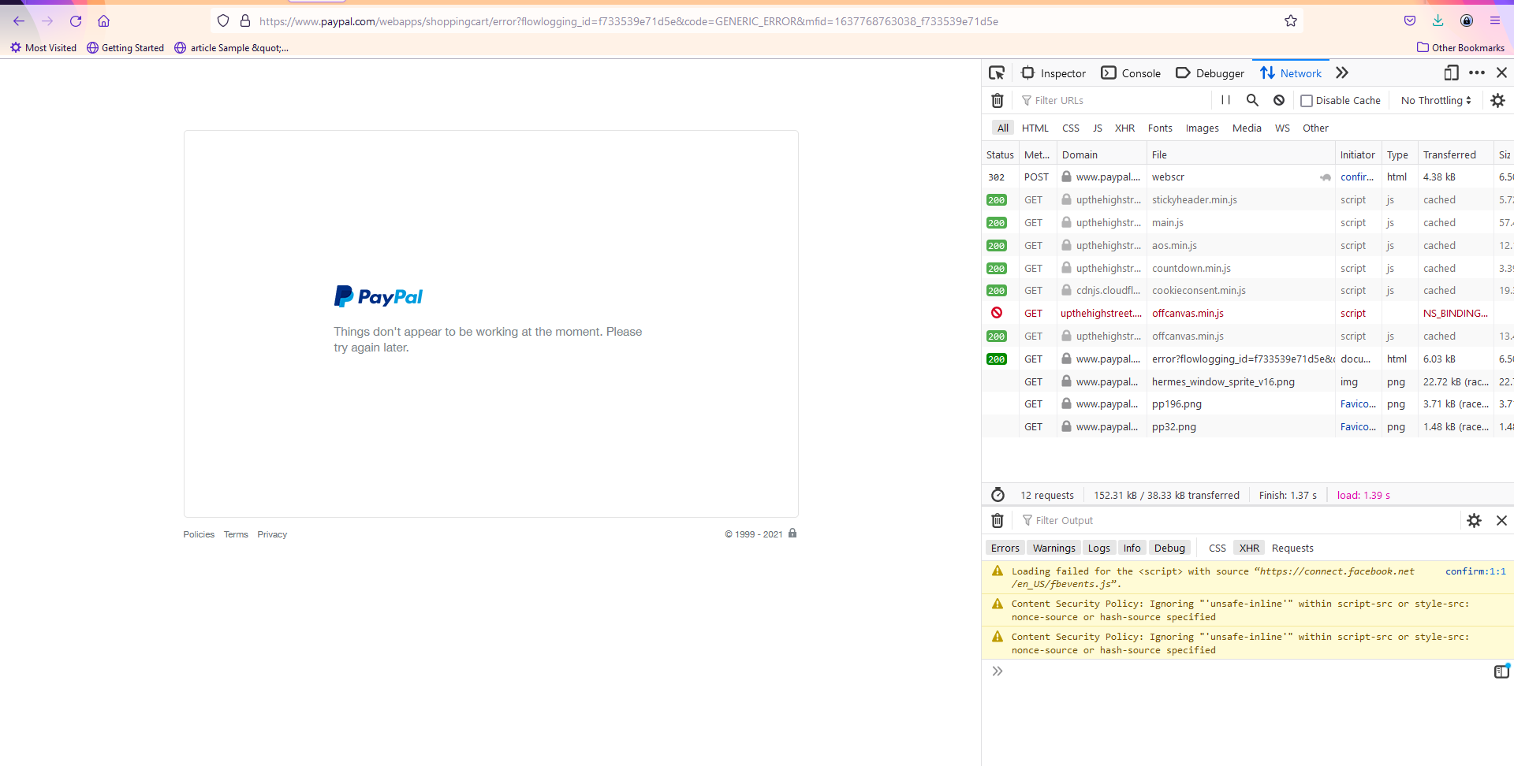Open the profile account icon
This screenshot has width=1514, height=766.
pos(1467,21)
